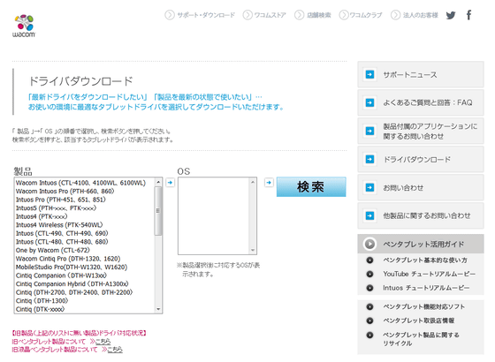Viewport: 495px width, 362px height.
Task: Click product list scrollbar up arrow
Action: [x=158, y=182]
